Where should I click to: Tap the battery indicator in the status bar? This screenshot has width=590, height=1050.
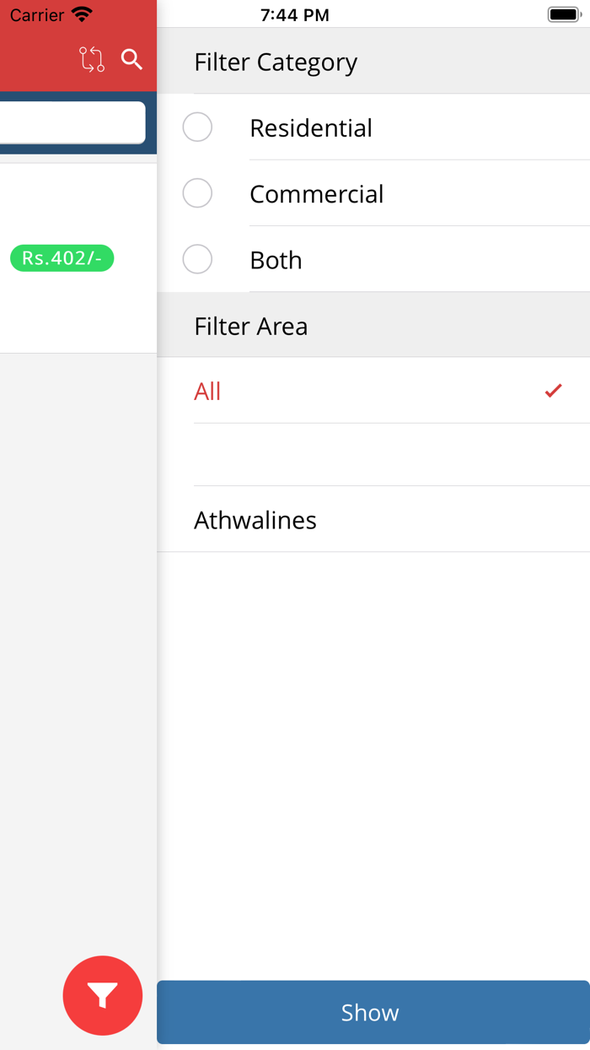[x=563, y=14]
